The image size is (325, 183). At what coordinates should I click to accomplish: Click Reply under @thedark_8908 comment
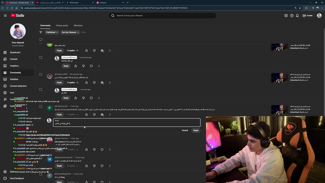(x=59, y=83)
